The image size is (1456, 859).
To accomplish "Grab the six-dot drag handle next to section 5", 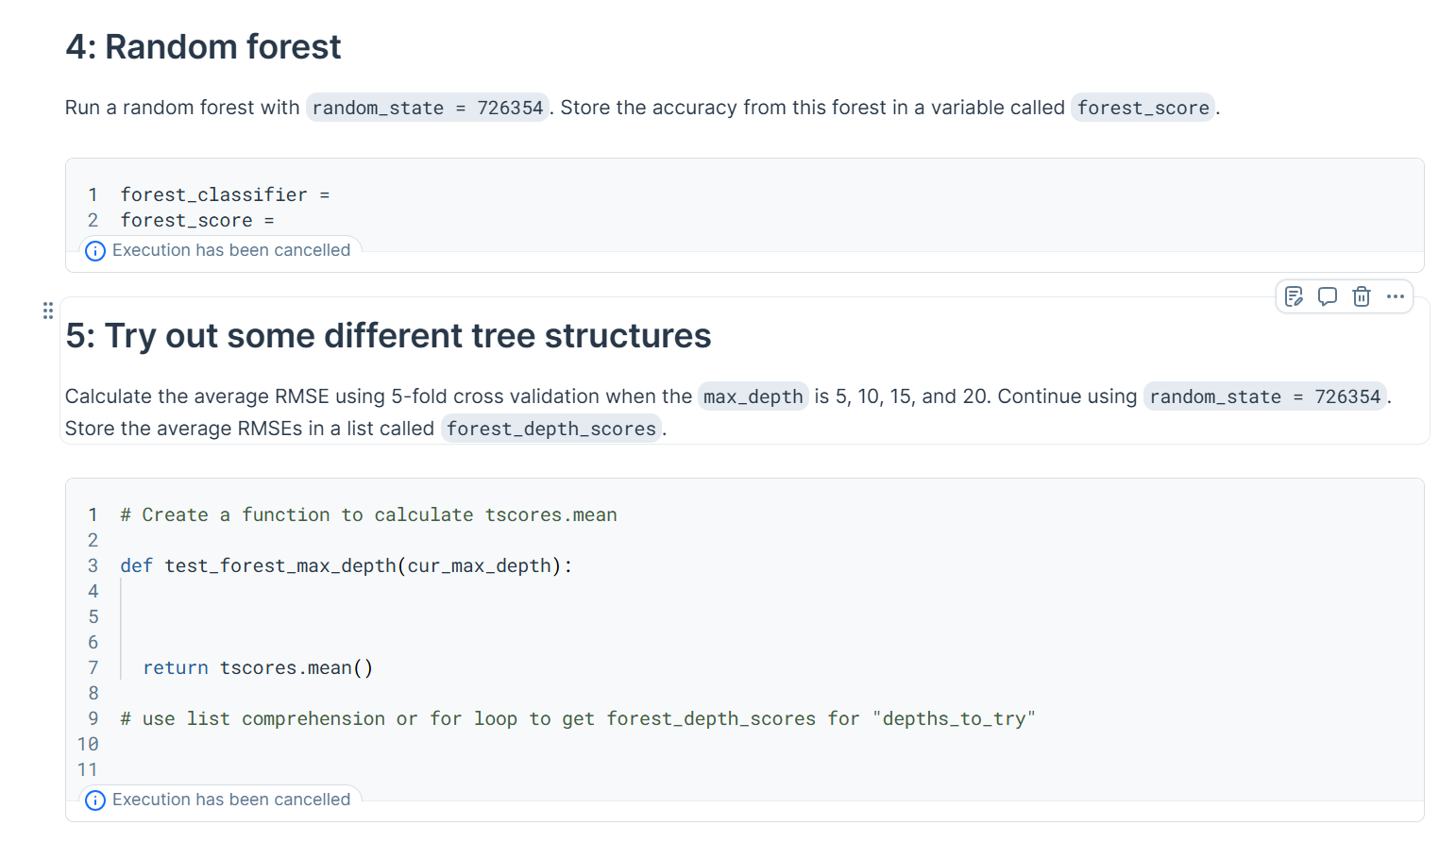I will point(47,310).
